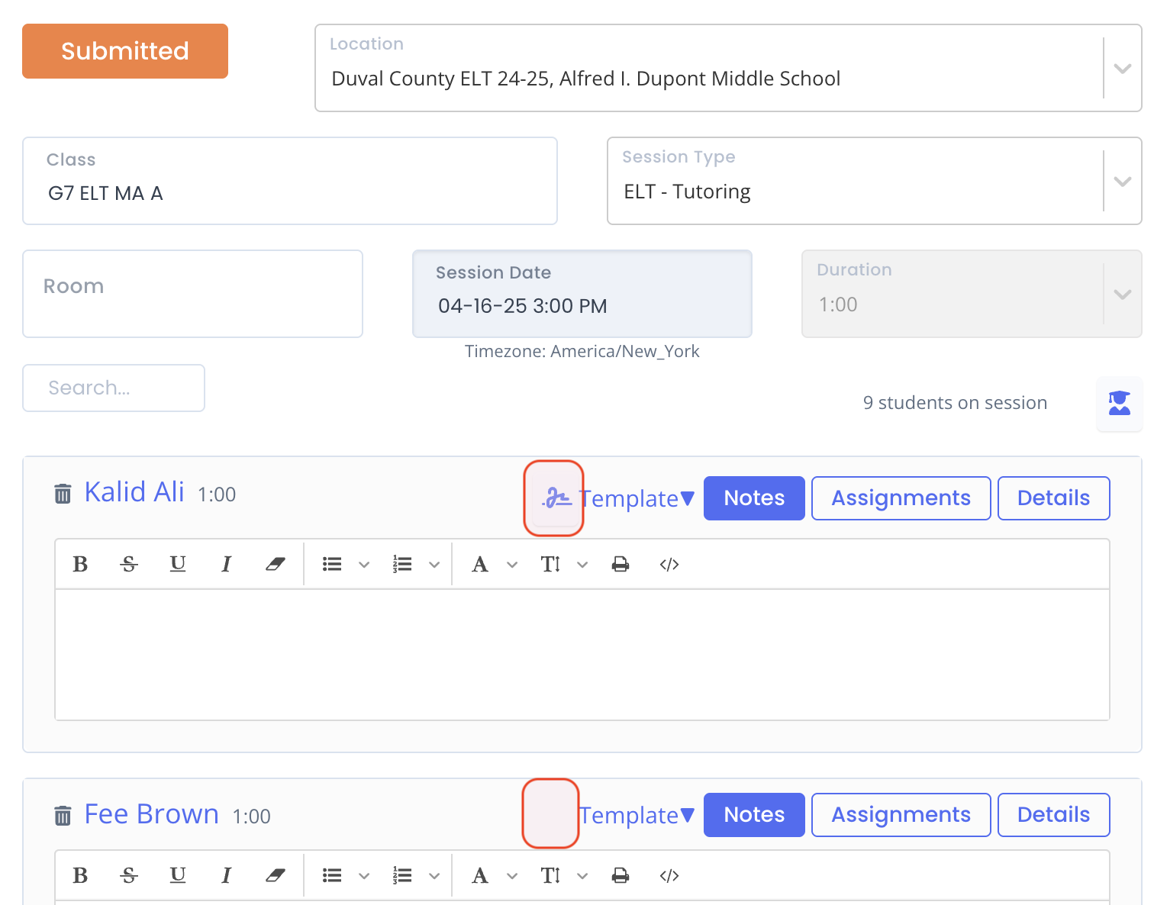Toggle underline in Fee Brown editor

click(x=178, y=875)
